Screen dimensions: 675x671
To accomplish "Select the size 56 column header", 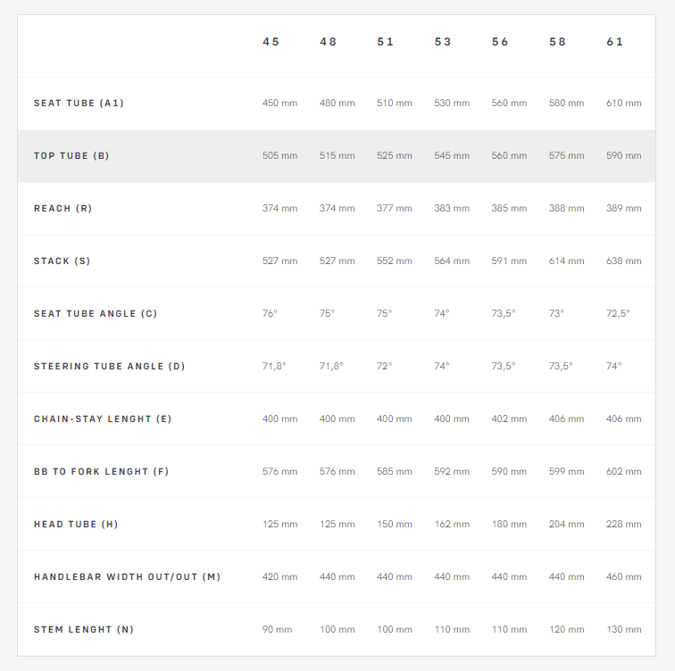I will pyautogui.click(x=500, y=42).
